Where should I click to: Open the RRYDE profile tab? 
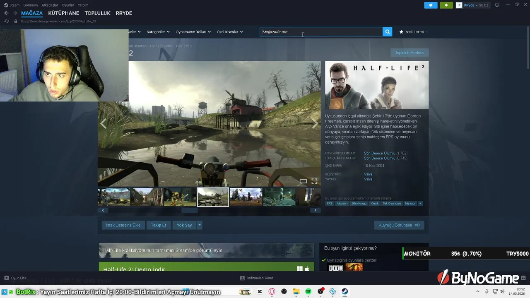coord(124,13)
